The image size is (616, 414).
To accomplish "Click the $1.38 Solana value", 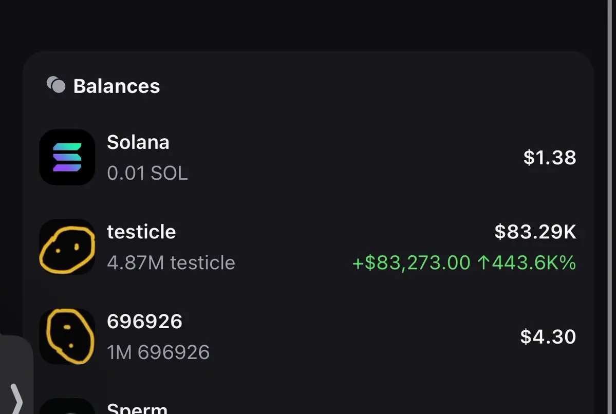I will 550,158.
